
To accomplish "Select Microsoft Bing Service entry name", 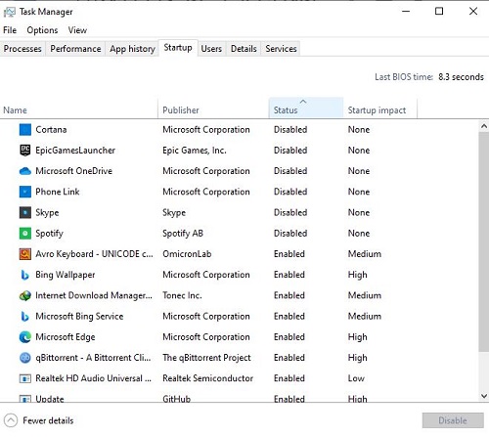I will 79,316.
